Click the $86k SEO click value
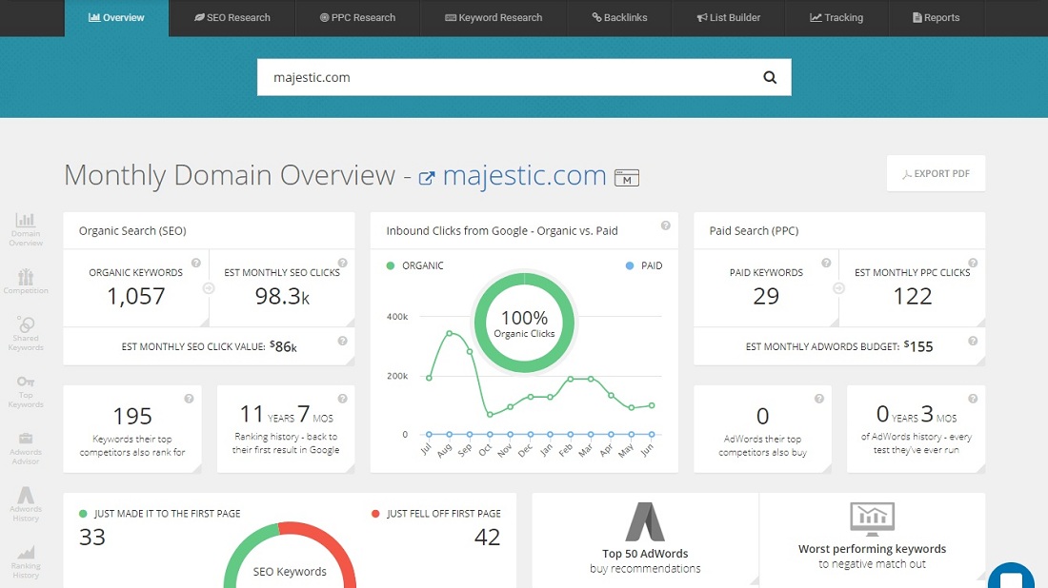 pos(283,346)
